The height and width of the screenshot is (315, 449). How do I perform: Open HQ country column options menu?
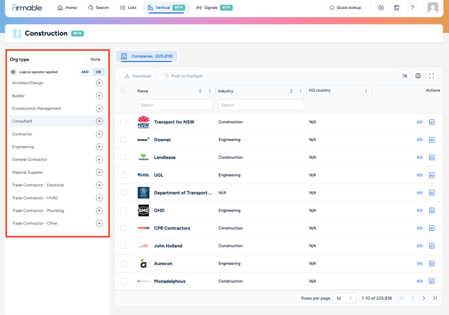(x=366, y=91)
